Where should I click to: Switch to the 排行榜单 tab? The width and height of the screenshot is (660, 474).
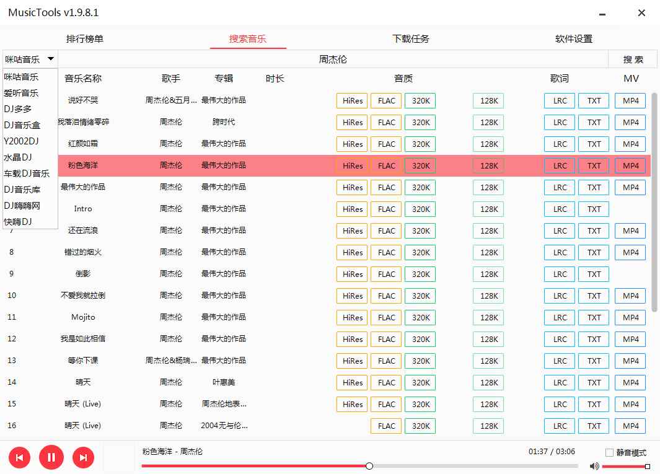pos(85,39)
